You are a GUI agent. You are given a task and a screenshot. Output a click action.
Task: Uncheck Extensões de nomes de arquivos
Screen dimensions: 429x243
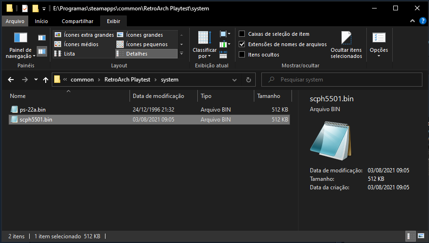242,44
